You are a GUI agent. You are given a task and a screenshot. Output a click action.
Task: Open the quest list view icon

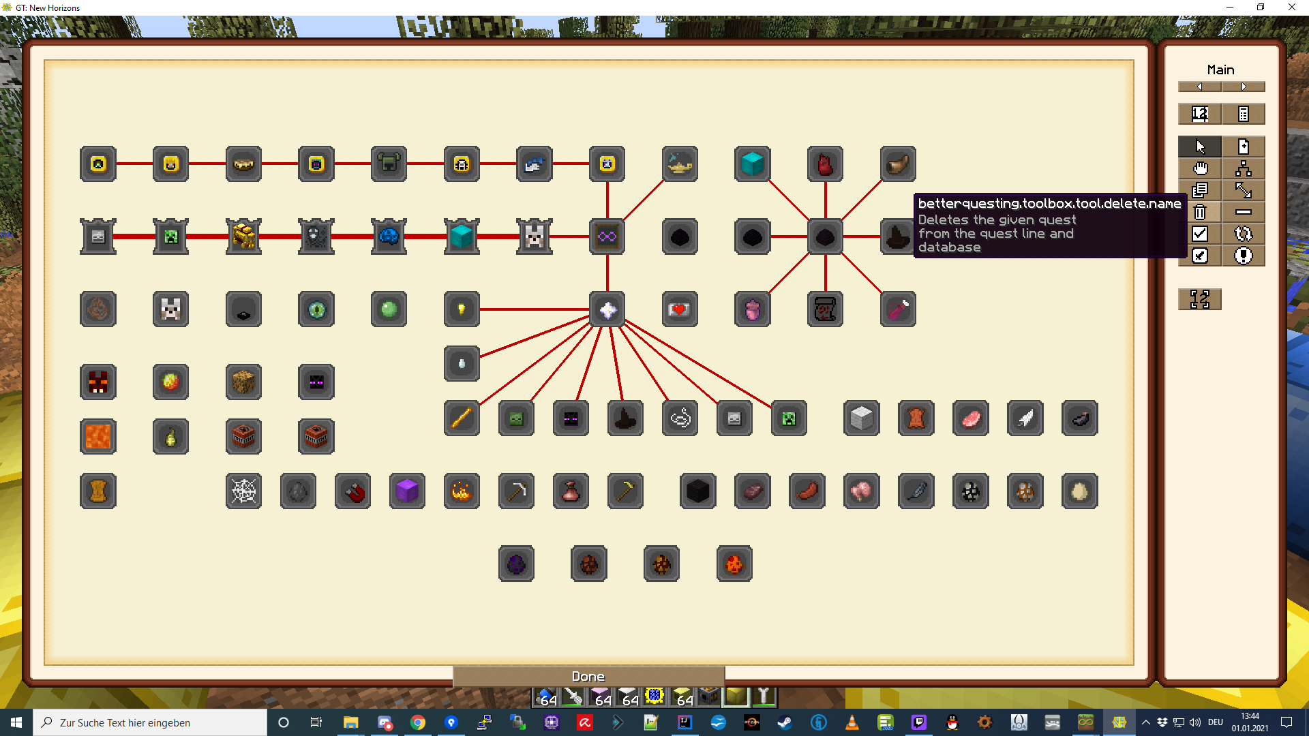click(x=1244, y=114)
